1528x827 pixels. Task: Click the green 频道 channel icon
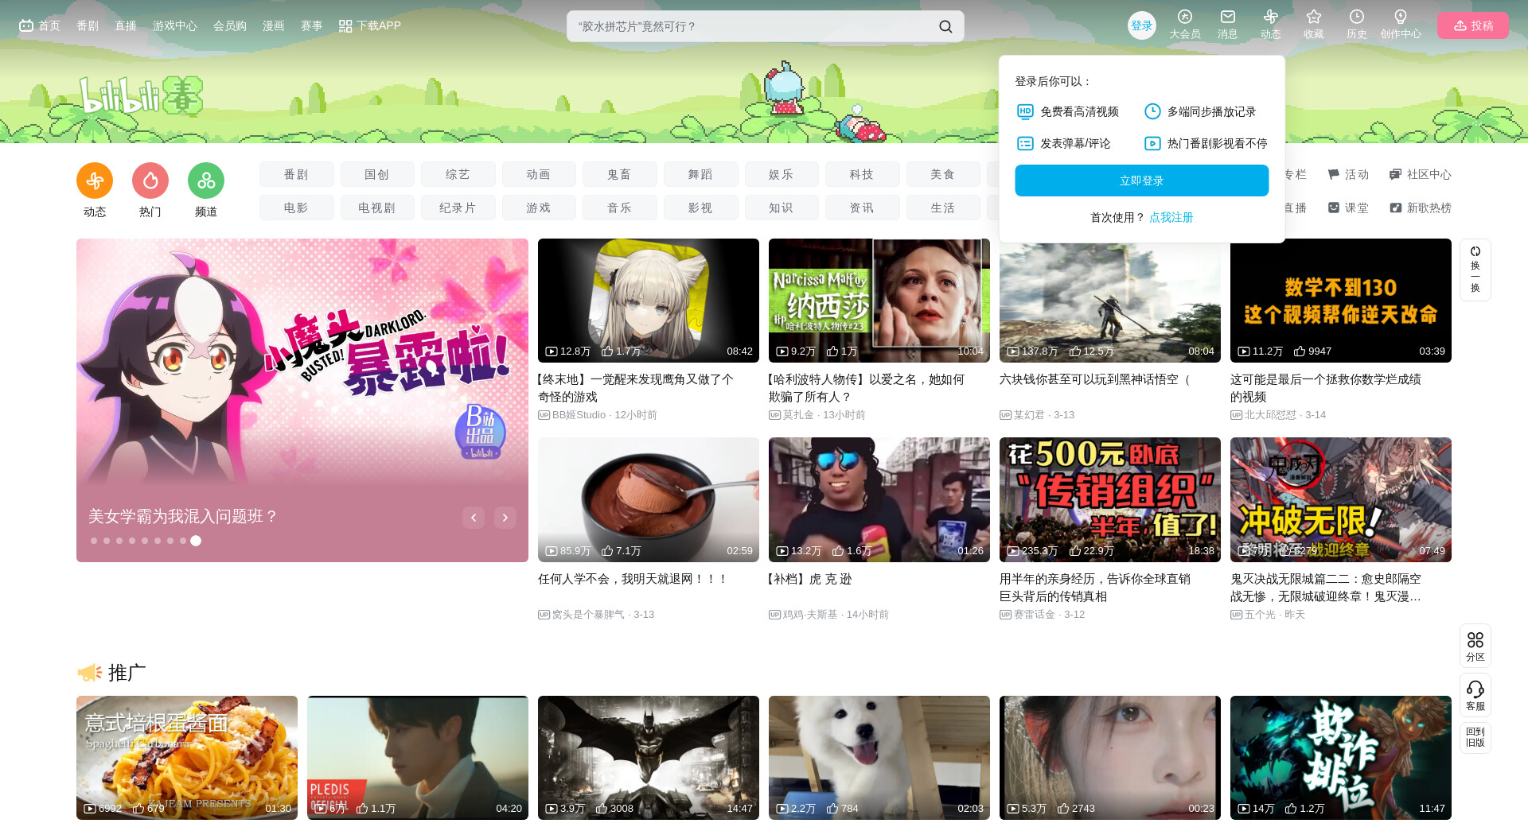[x=206, y=181]
